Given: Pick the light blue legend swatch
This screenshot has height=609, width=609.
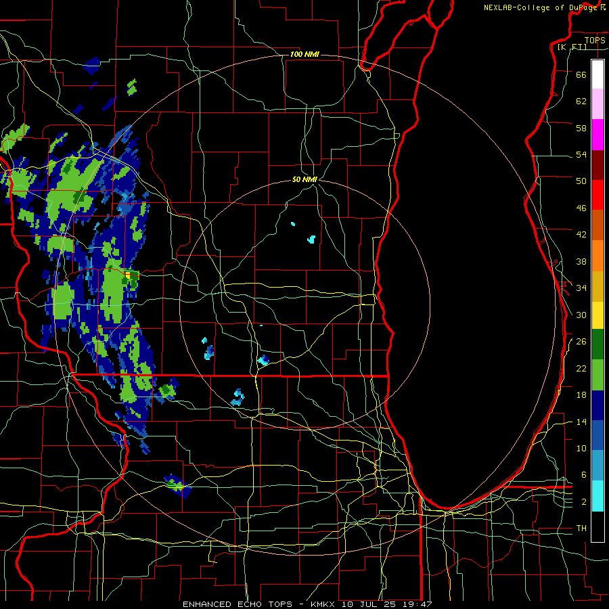Looking at the screenshot, I should point(597,465).
